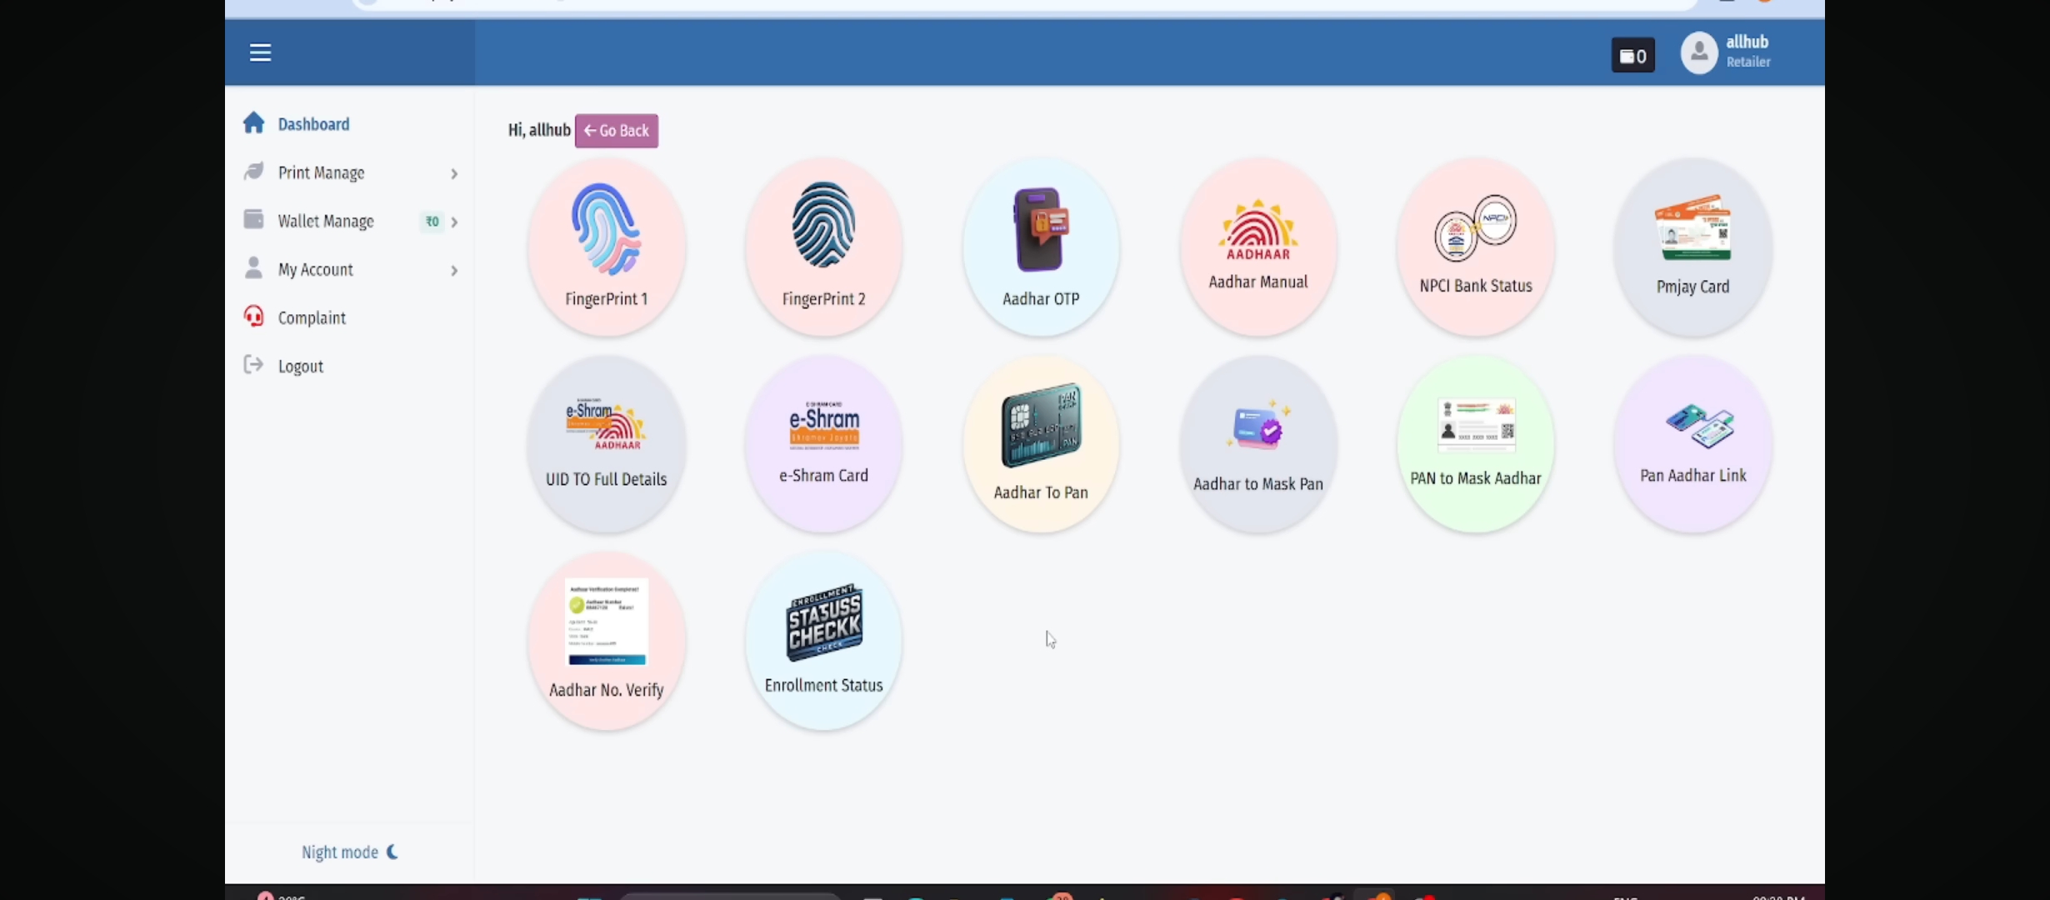
Task: Open Pan Aadhar Link service
Action: [x=1692, y=443]
